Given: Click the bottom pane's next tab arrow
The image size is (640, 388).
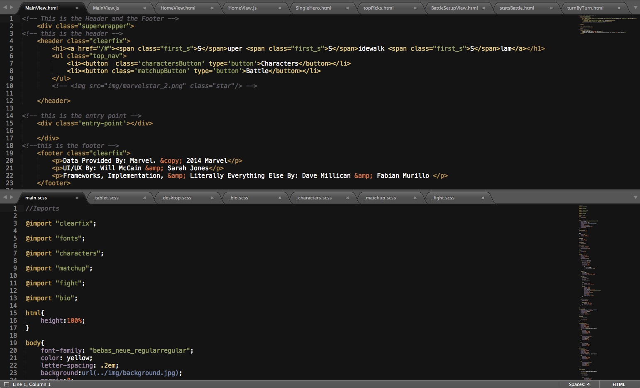Looking at the screenshot, I should coord(12,197).
